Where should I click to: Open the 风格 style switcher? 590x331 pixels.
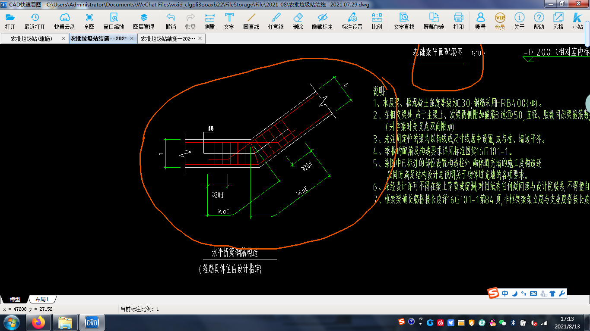[558, 21]
